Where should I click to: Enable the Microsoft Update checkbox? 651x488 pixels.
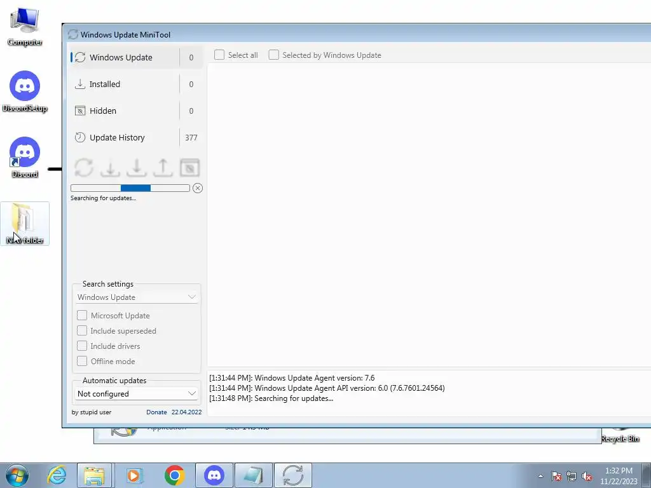[x=82, y=315]
